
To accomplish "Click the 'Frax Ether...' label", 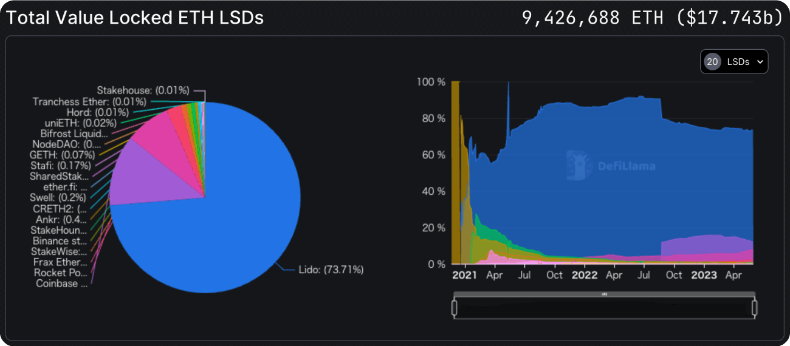I will pyautogui.click(x=60, y=262).
